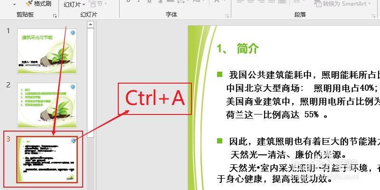Click the line 天然光一清洁、廉价的光源

point(288,154)
